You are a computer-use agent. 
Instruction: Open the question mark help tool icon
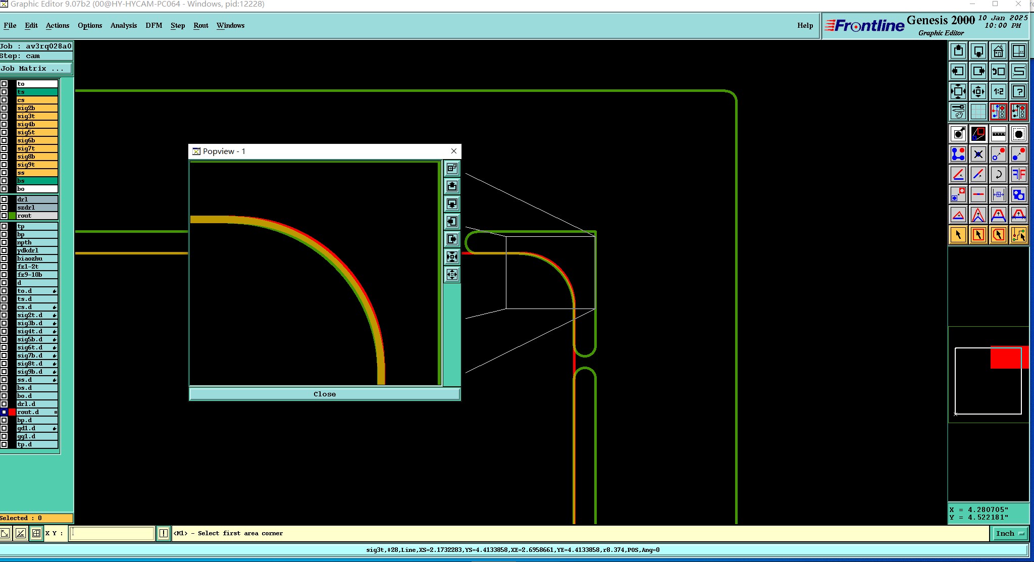coord(1018,91)
